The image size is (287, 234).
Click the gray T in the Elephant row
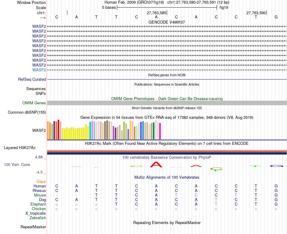click(216, 204)
